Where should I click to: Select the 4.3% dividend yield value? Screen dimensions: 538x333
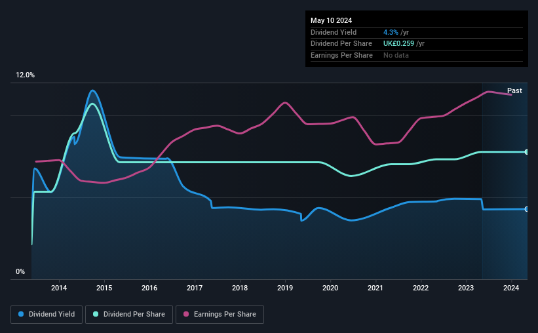(391, 32)
